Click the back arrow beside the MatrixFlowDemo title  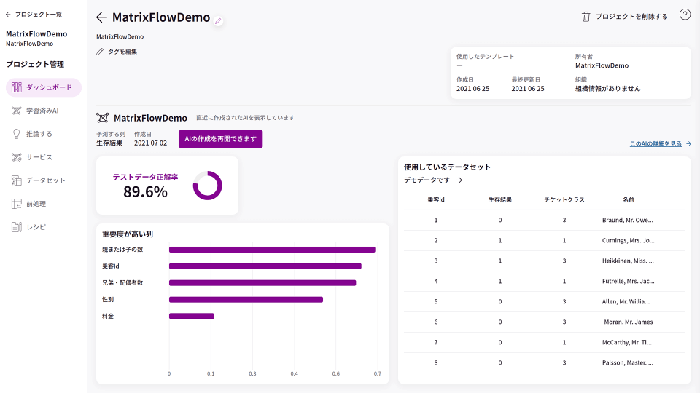101,17
